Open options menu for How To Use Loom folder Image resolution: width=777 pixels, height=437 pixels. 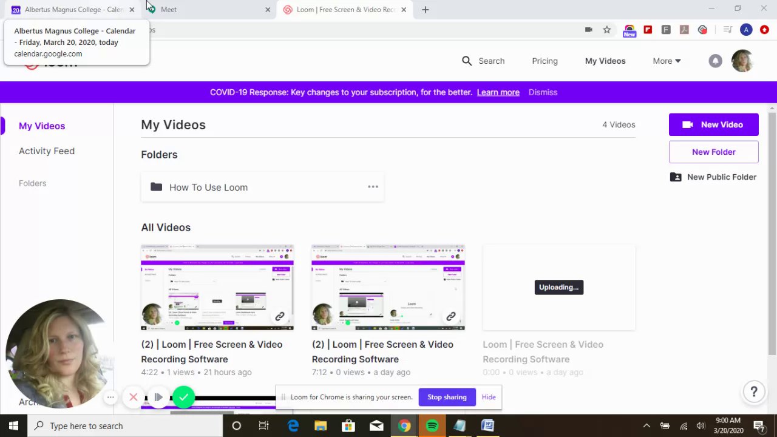373,187
